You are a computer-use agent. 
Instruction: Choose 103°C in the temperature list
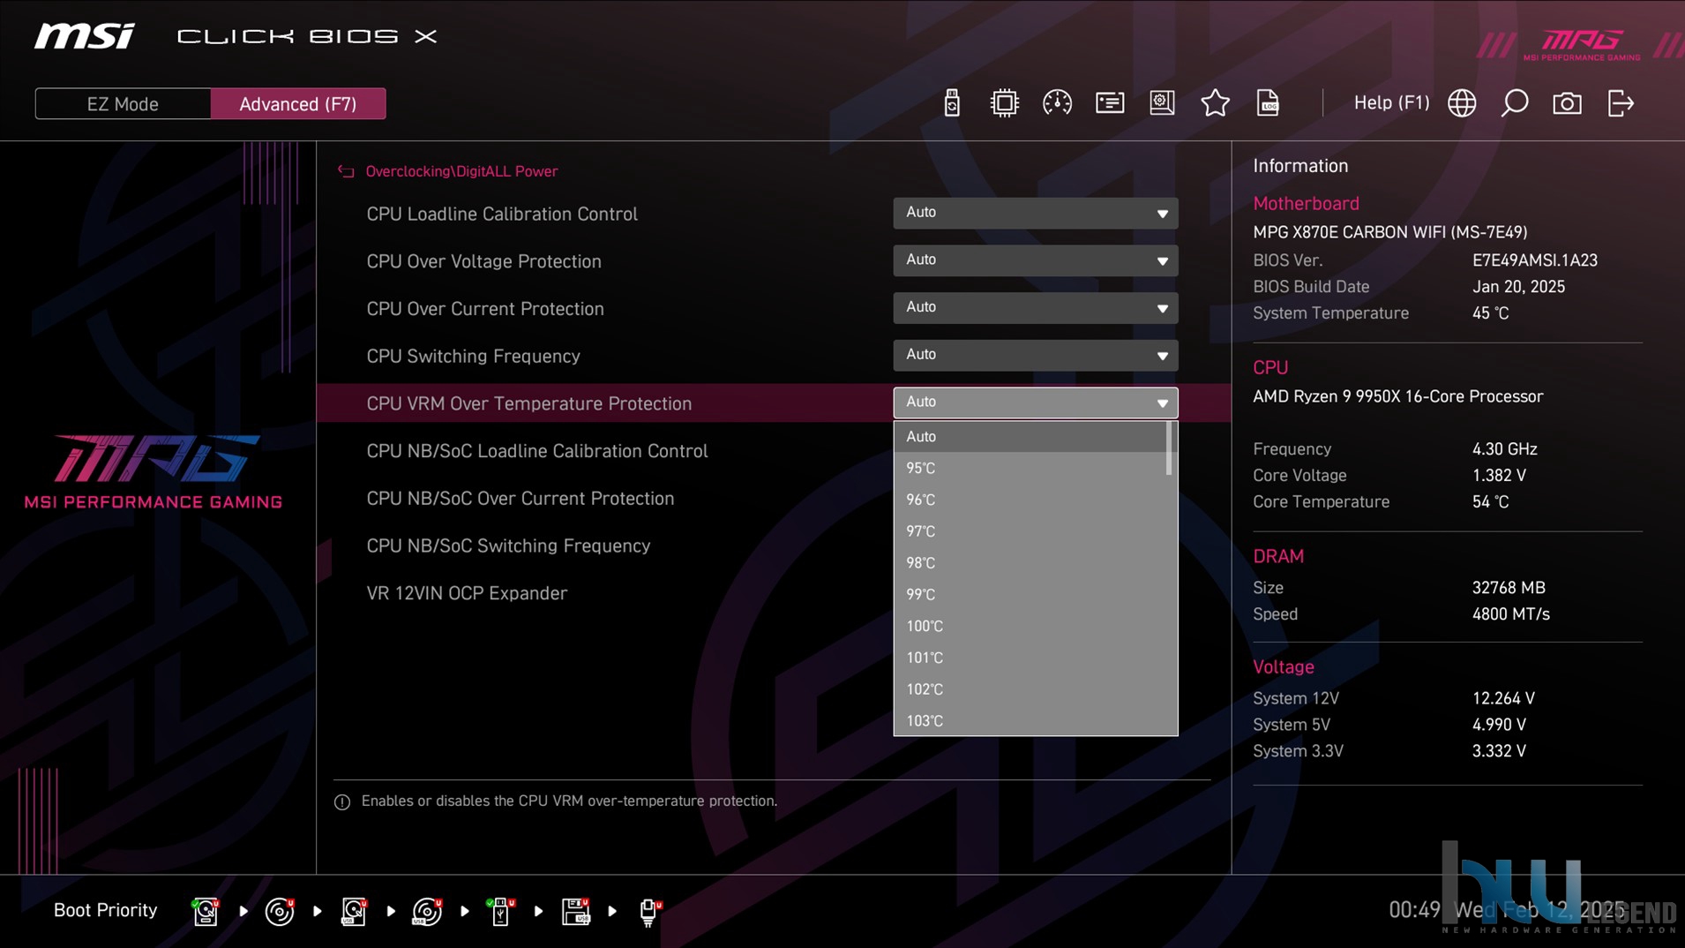[x=1030, y=721]
